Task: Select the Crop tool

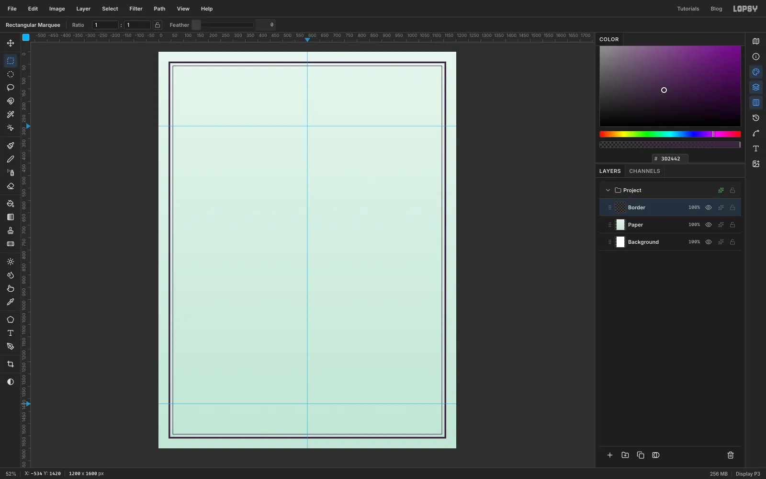Action: click(x=11, y=364)
